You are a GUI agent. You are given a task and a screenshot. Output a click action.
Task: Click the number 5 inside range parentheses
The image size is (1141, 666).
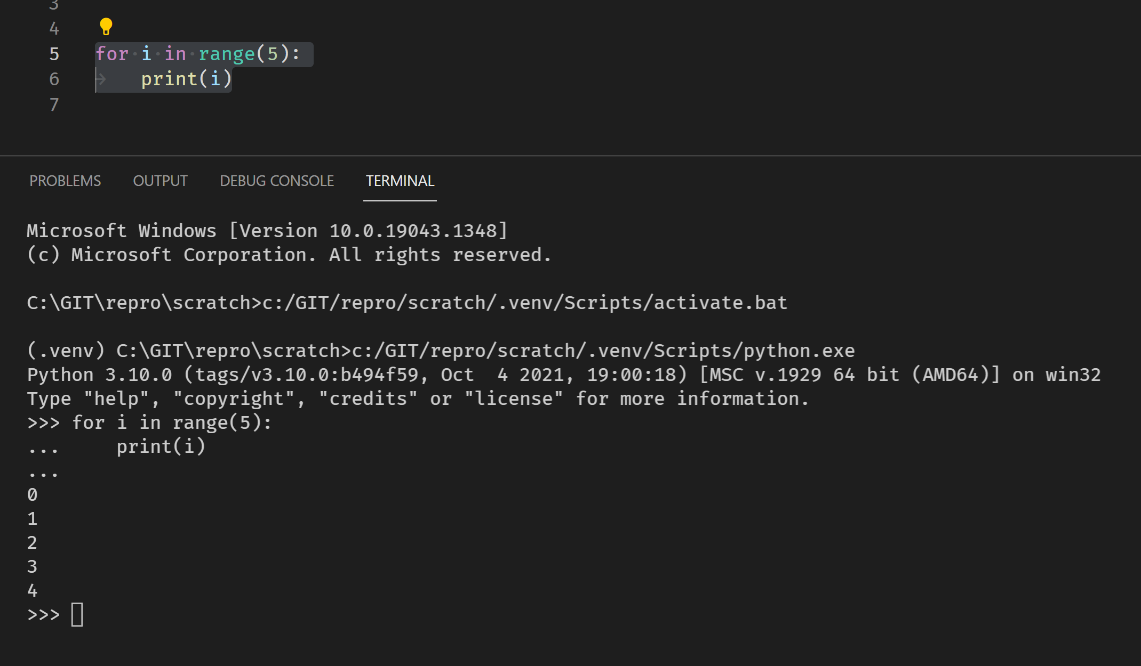pos(273,54)
